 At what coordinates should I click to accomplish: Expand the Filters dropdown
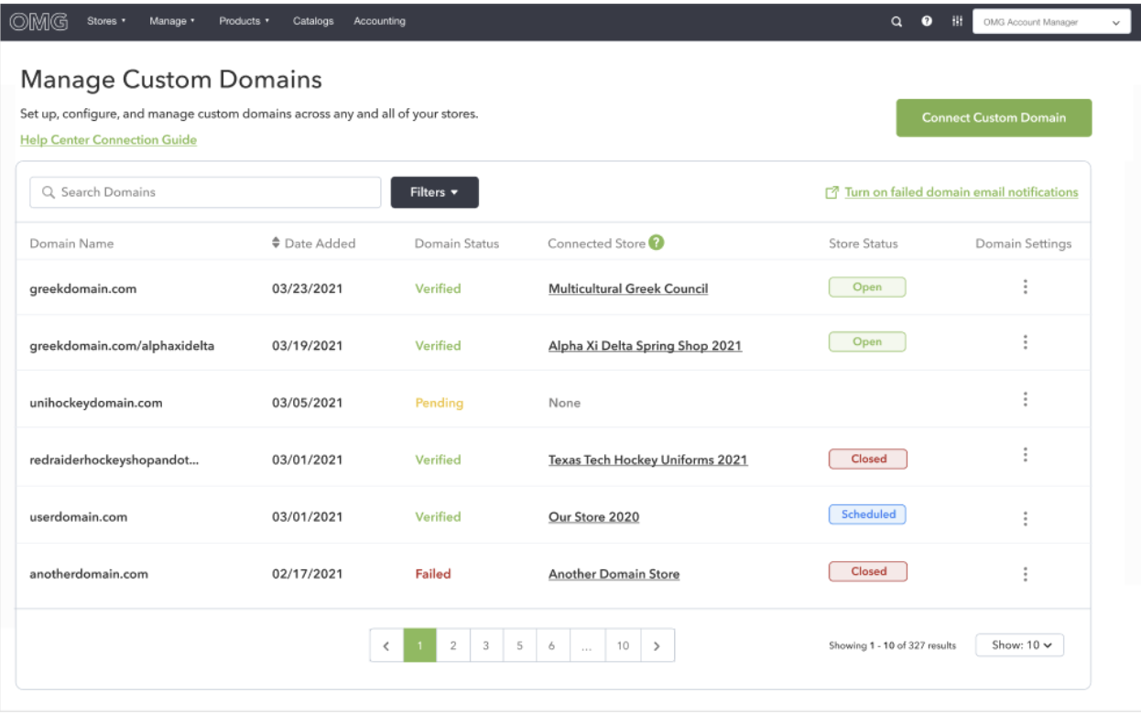(x=434, y=192)
